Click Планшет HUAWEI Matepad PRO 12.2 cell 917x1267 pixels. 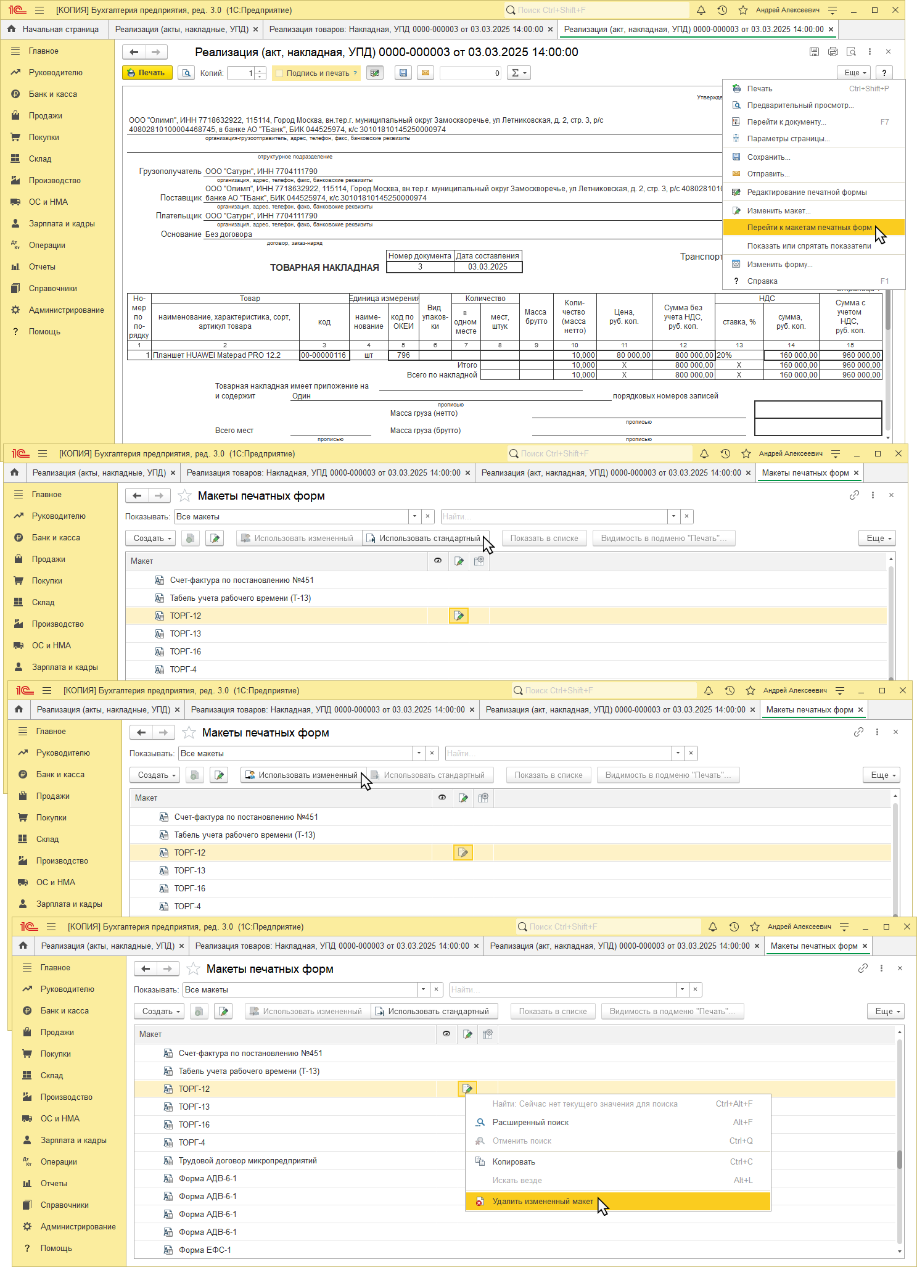(x=225, y=355)
